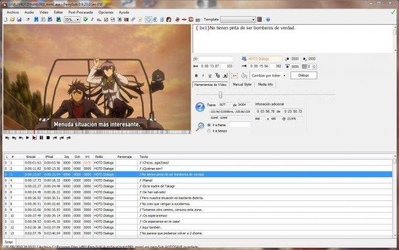Open the Video menu

(44, 12)
